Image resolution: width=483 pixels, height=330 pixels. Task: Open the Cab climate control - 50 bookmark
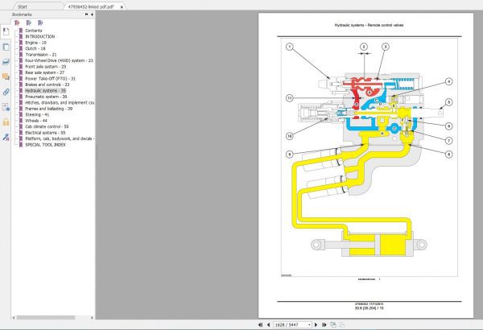click(x=47, y=126)
